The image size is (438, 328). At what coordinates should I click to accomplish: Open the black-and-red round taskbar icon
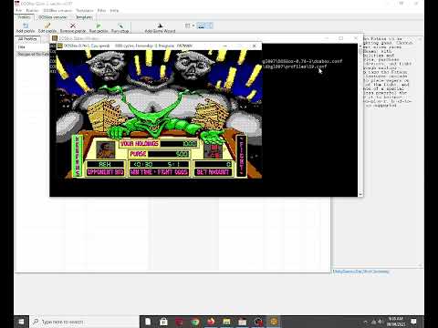click(x=258, y=322)
